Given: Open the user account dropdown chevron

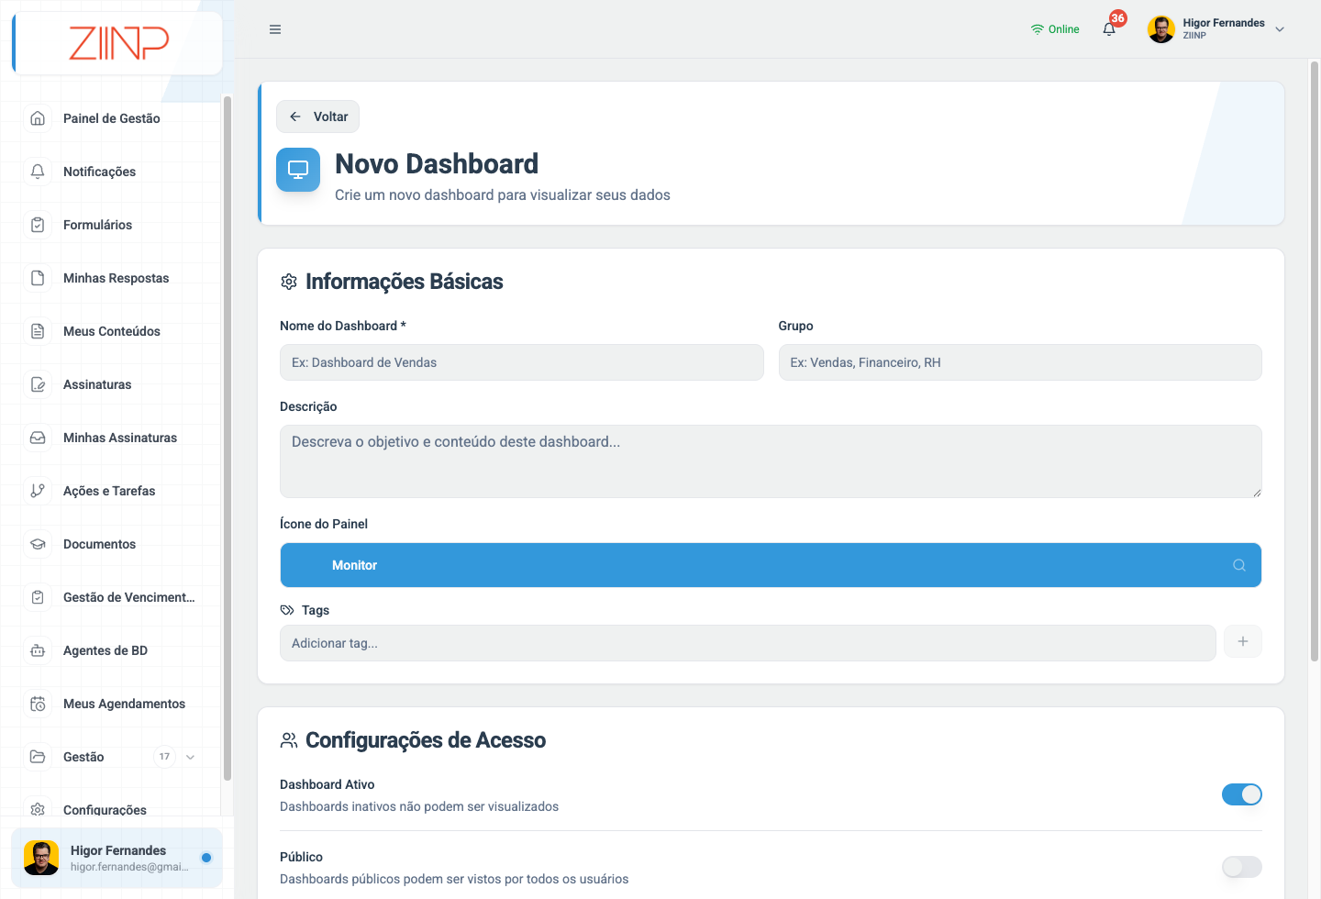Looking at the screenshot, I should pos(1280,29).
